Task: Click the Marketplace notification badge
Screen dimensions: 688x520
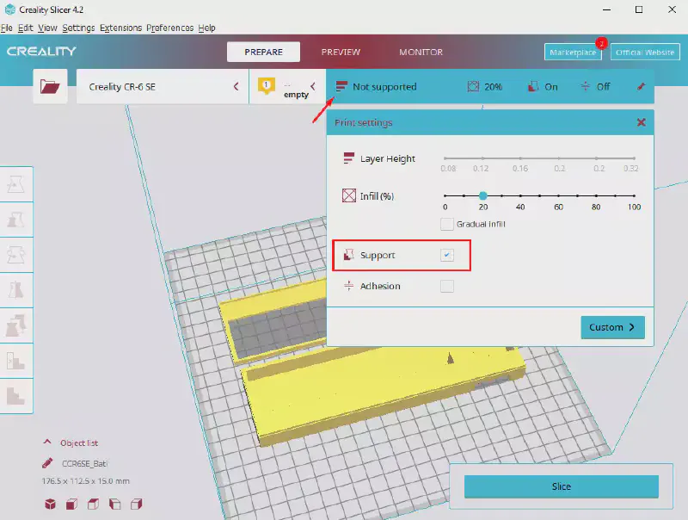Action: pyautogui.click(x=601, y=43)
